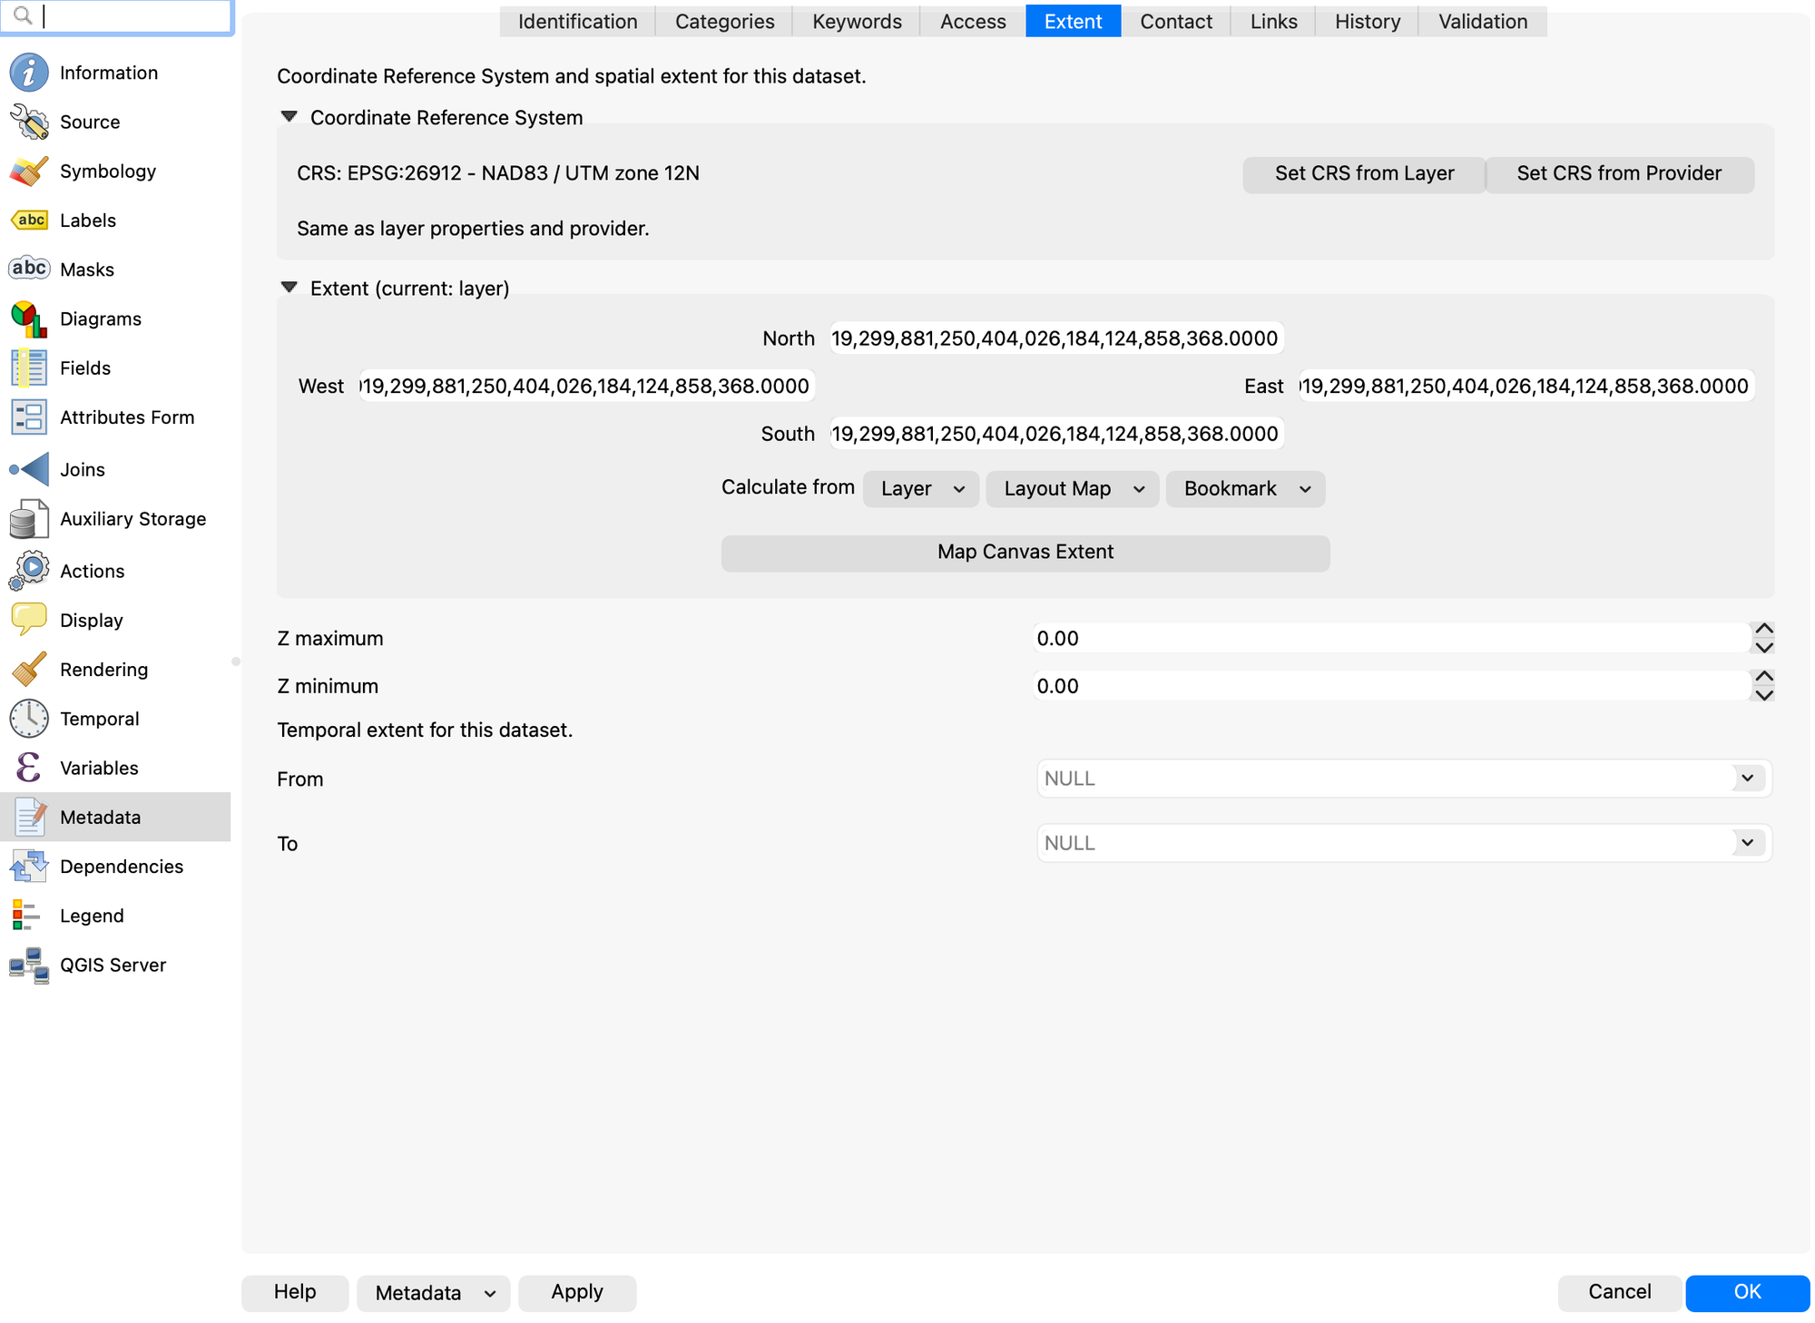Image resolution: width=1815 pixels, height=1323 pixels.
Task: Decrease Z minimum with down arrow
Action: point(1763,695)
